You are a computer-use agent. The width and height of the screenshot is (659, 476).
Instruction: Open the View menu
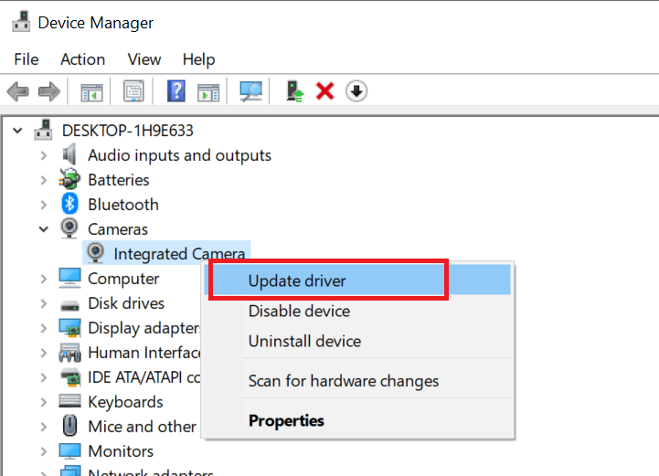tap(144, 59)
